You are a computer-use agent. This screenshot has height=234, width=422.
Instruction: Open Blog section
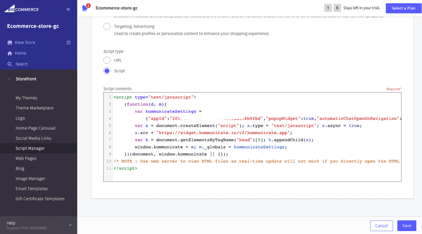(x=20, y=169)
